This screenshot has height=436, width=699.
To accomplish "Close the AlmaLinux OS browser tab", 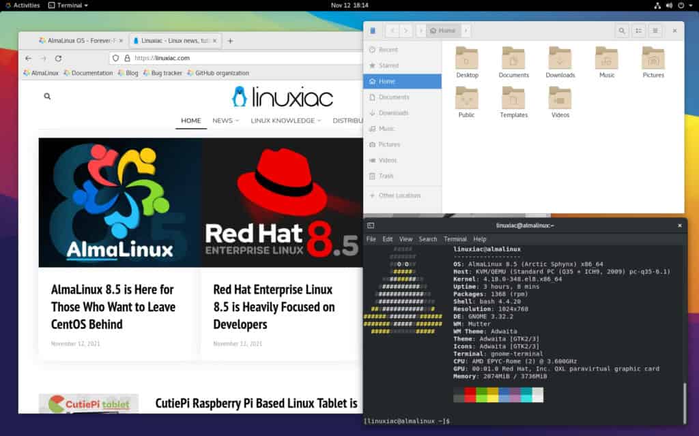I will coord(120,40).
